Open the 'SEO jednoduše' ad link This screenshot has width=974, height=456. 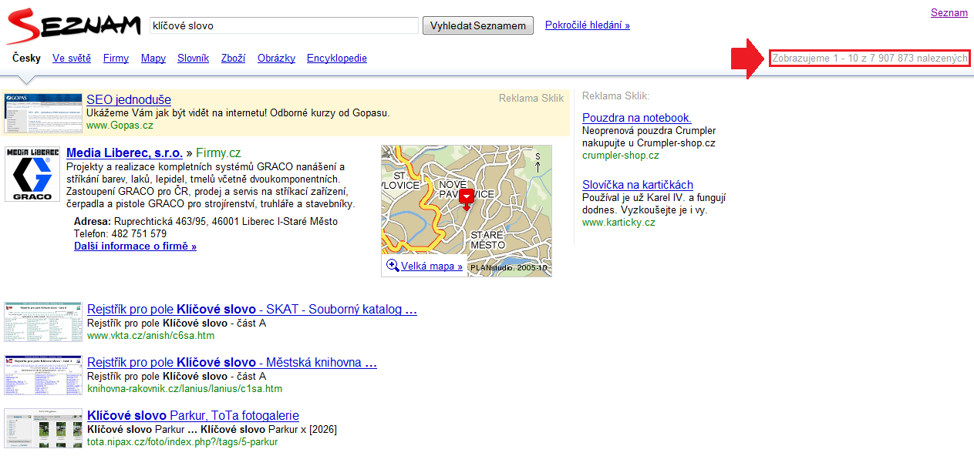129,99
